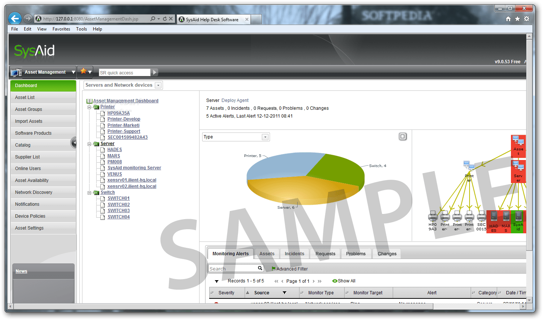Click the Deploy Agent link
The width and height of the screenshot is (543, 320).
coord(235,100)
